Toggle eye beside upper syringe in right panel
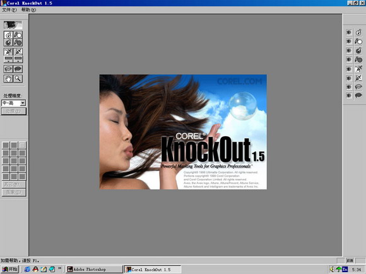The image size is (366, 274). click(x=349, y=69)
